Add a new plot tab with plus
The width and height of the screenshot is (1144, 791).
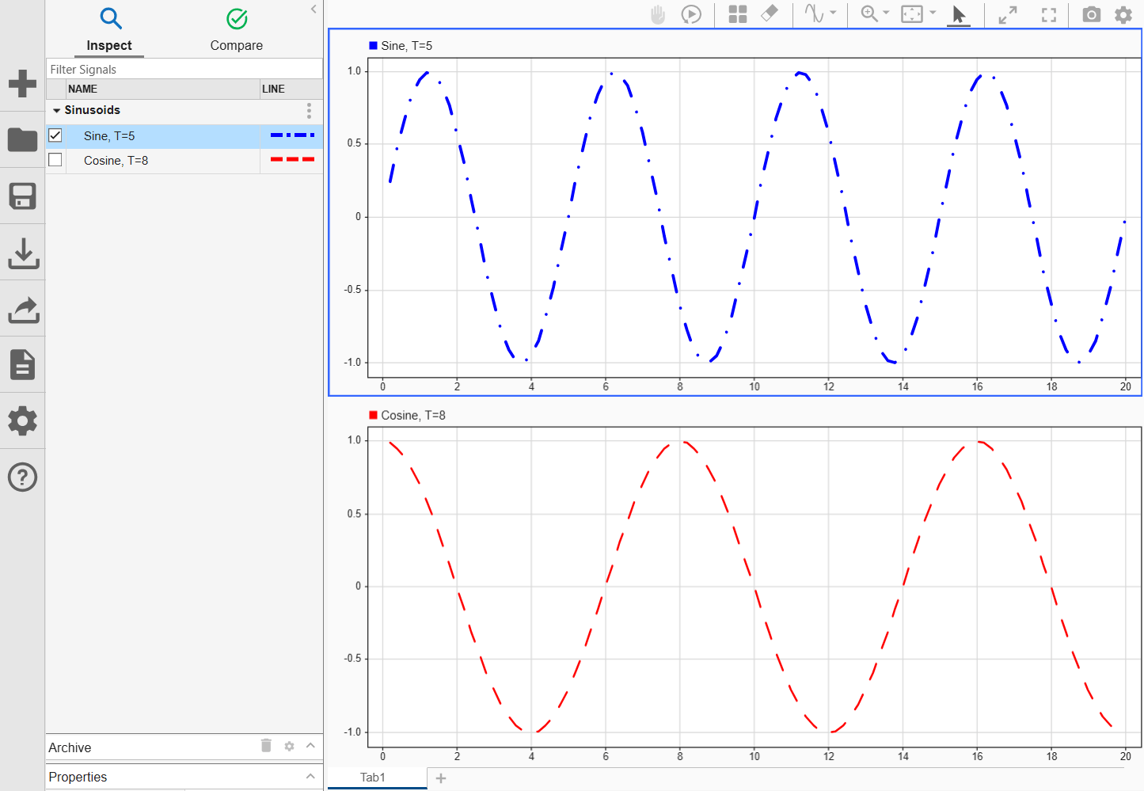[441, 778]
